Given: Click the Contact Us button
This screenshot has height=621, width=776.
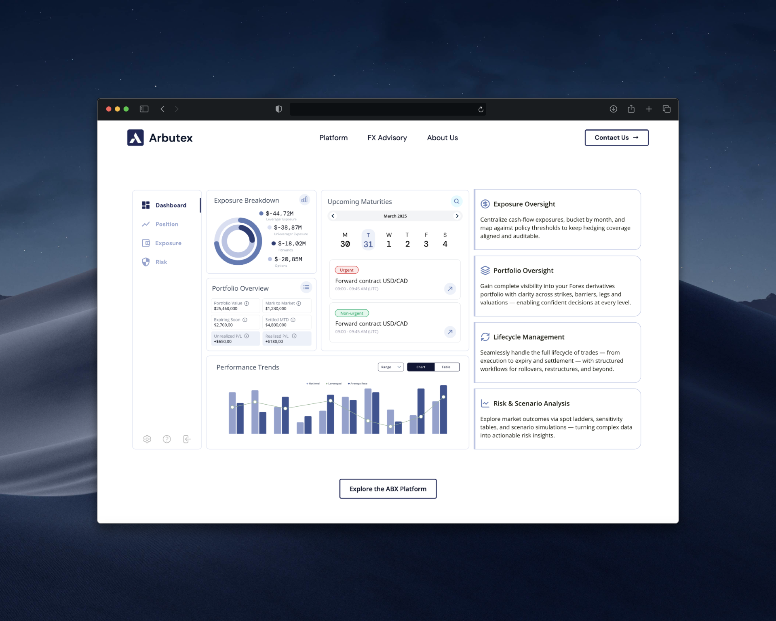Looking at the screenshot, I should pos(616,138).
